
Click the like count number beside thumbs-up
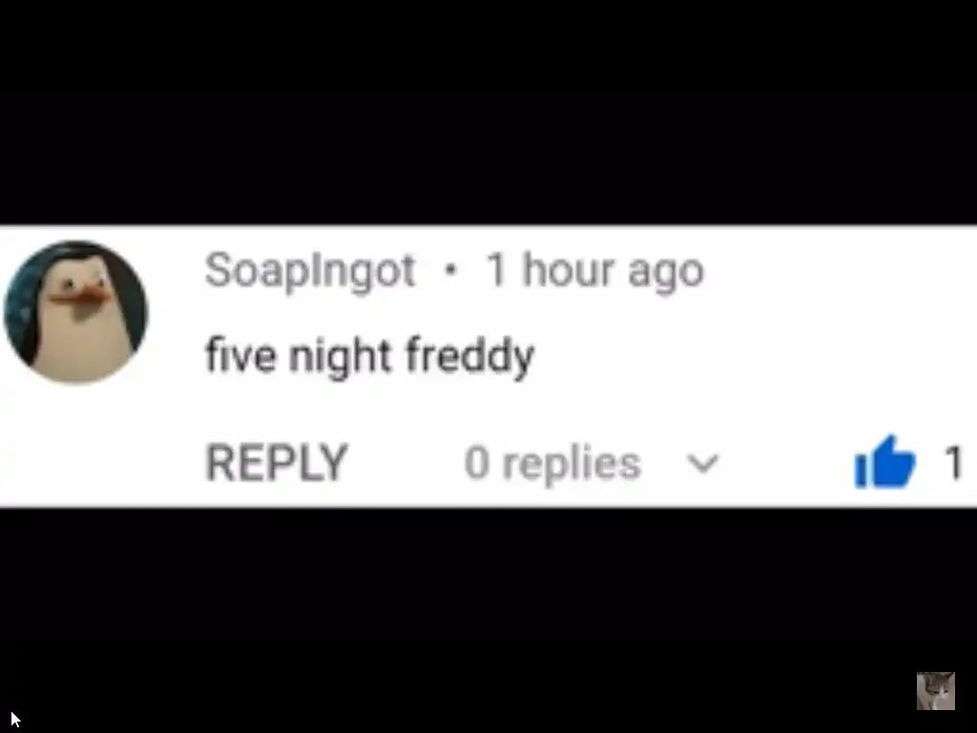pos(954,463)
